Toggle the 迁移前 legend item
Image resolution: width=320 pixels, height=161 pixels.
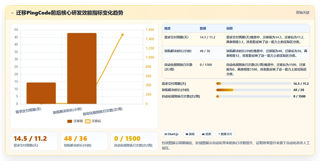click(x=75, y=121)
